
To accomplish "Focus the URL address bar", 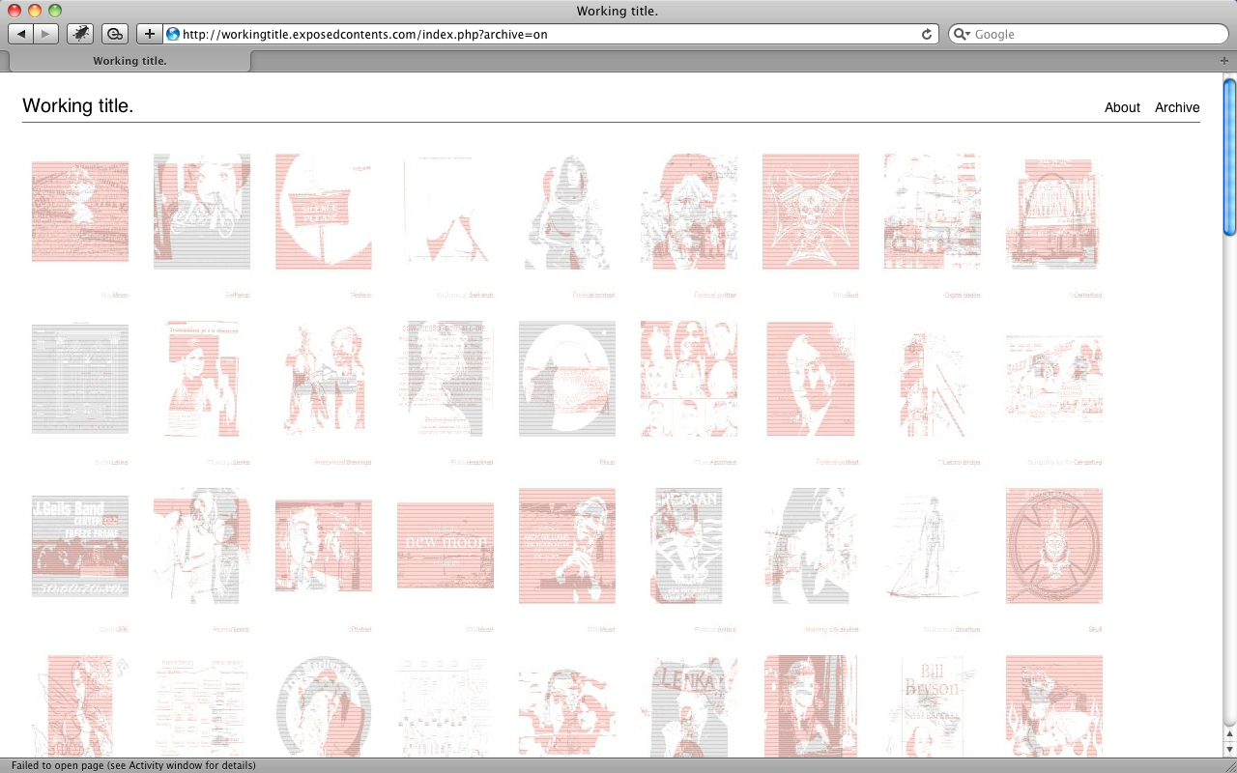I will (x=541, y=34).
